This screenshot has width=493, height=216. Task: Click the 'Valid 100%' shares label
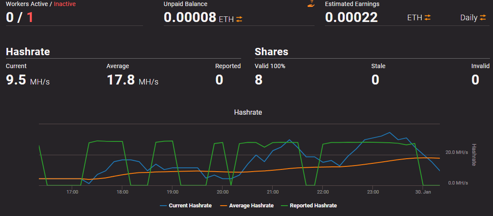click(x=270, y=66)
